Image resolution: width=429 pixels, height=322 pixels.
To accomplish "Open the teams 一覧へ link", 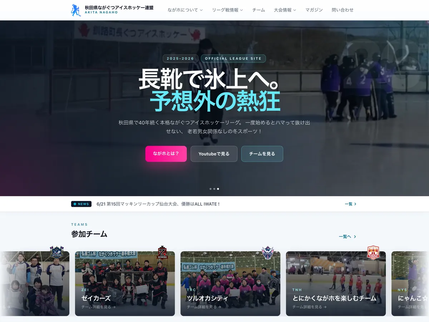I will (x=347, y=236).
